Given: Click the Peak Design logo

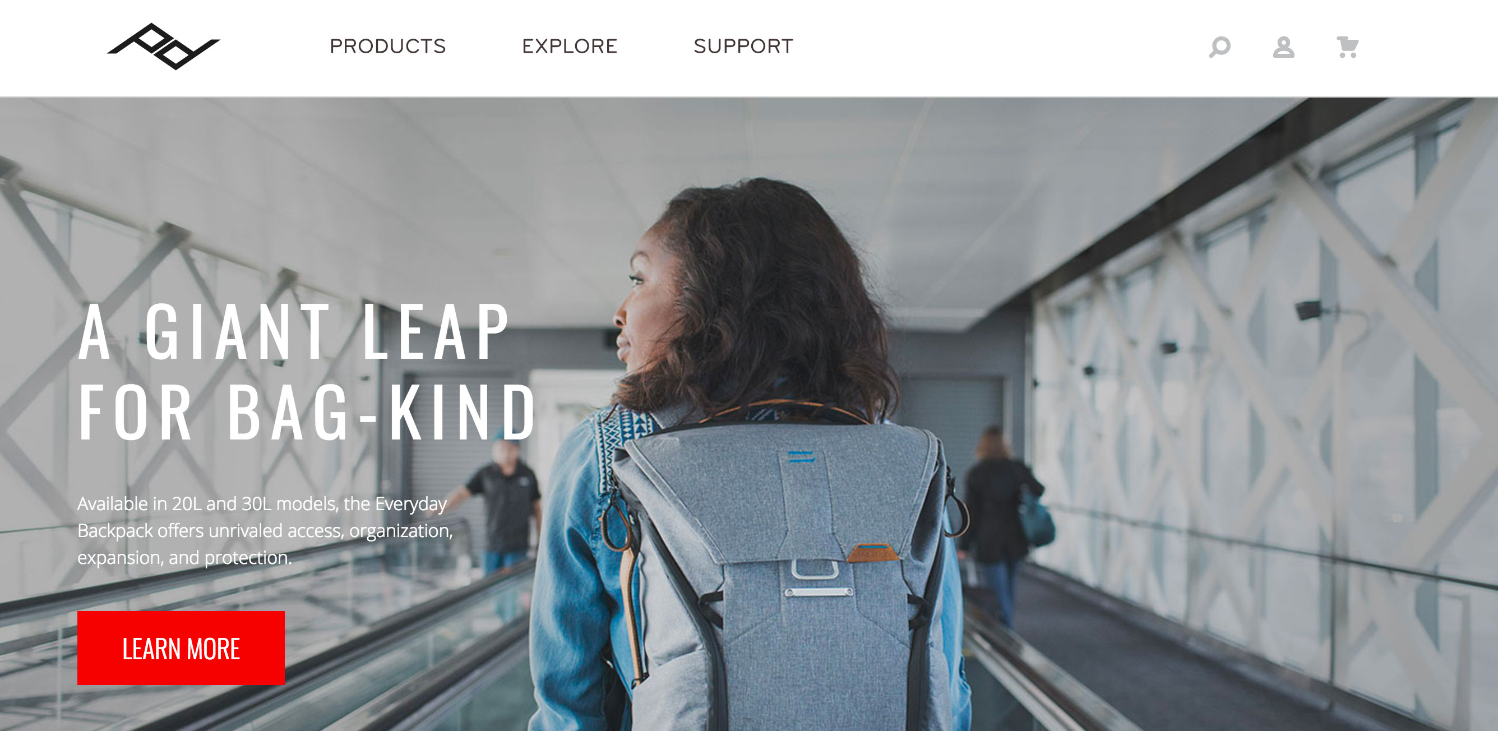Looking at the screenshot, I should click(163, 47).
